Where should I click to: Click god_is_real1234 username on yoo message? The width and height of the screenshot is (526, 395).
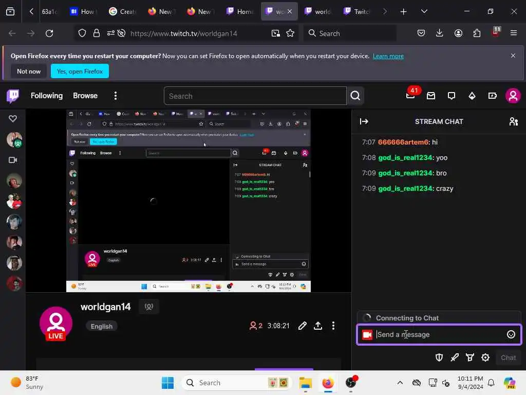(x=405, y=157)
